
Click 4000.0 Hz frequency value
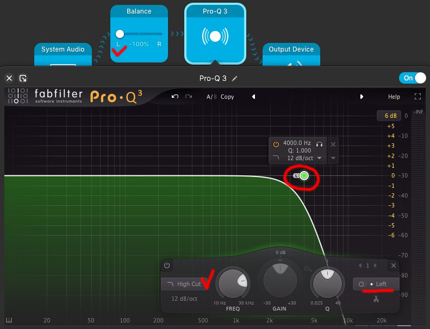(297, 143)
